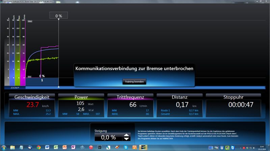Decrease Steigung with the down arrow
270x151 pixels.
[126, 139]
